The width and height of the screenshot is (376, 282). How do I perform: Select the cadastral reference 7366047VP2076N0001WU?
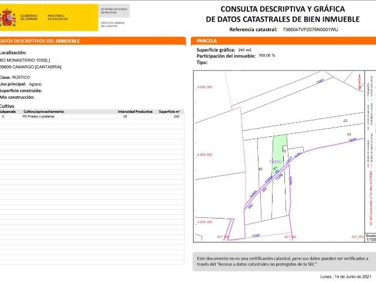click(x=310, y=29)
